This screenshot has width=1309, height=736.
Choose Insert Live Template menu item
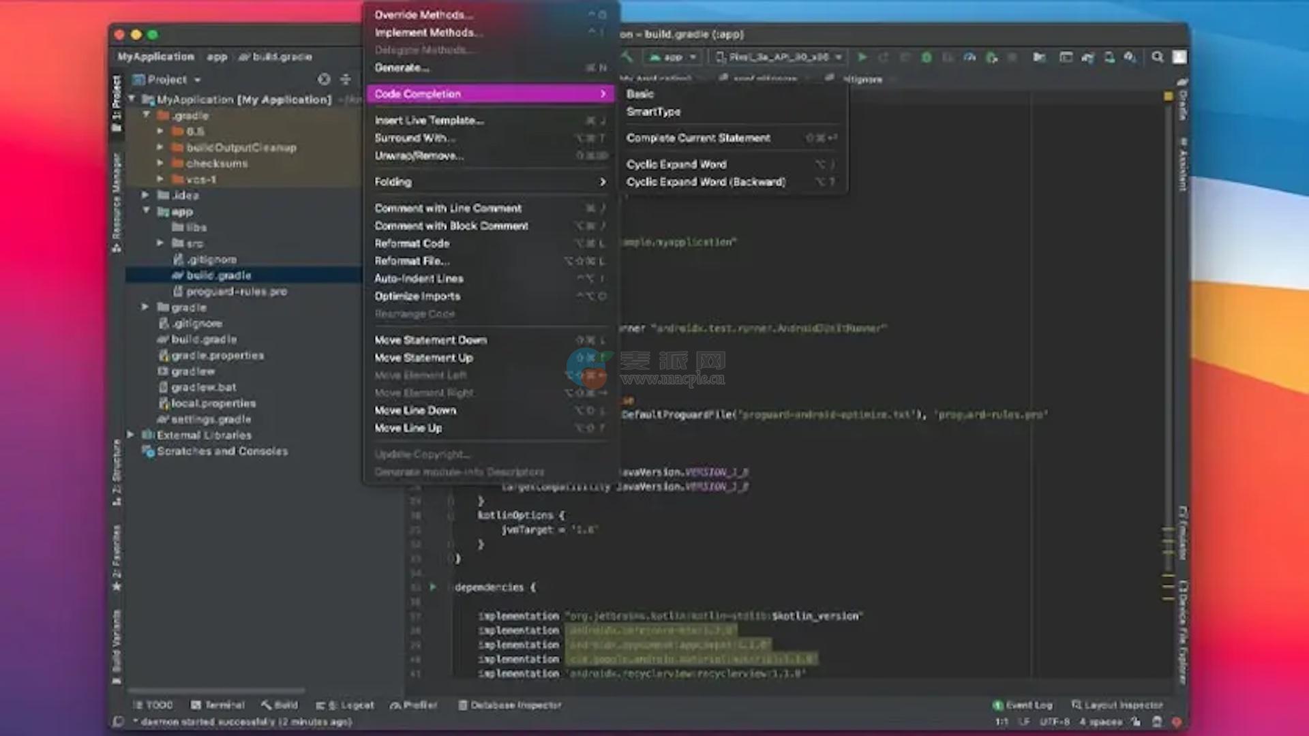490,121
